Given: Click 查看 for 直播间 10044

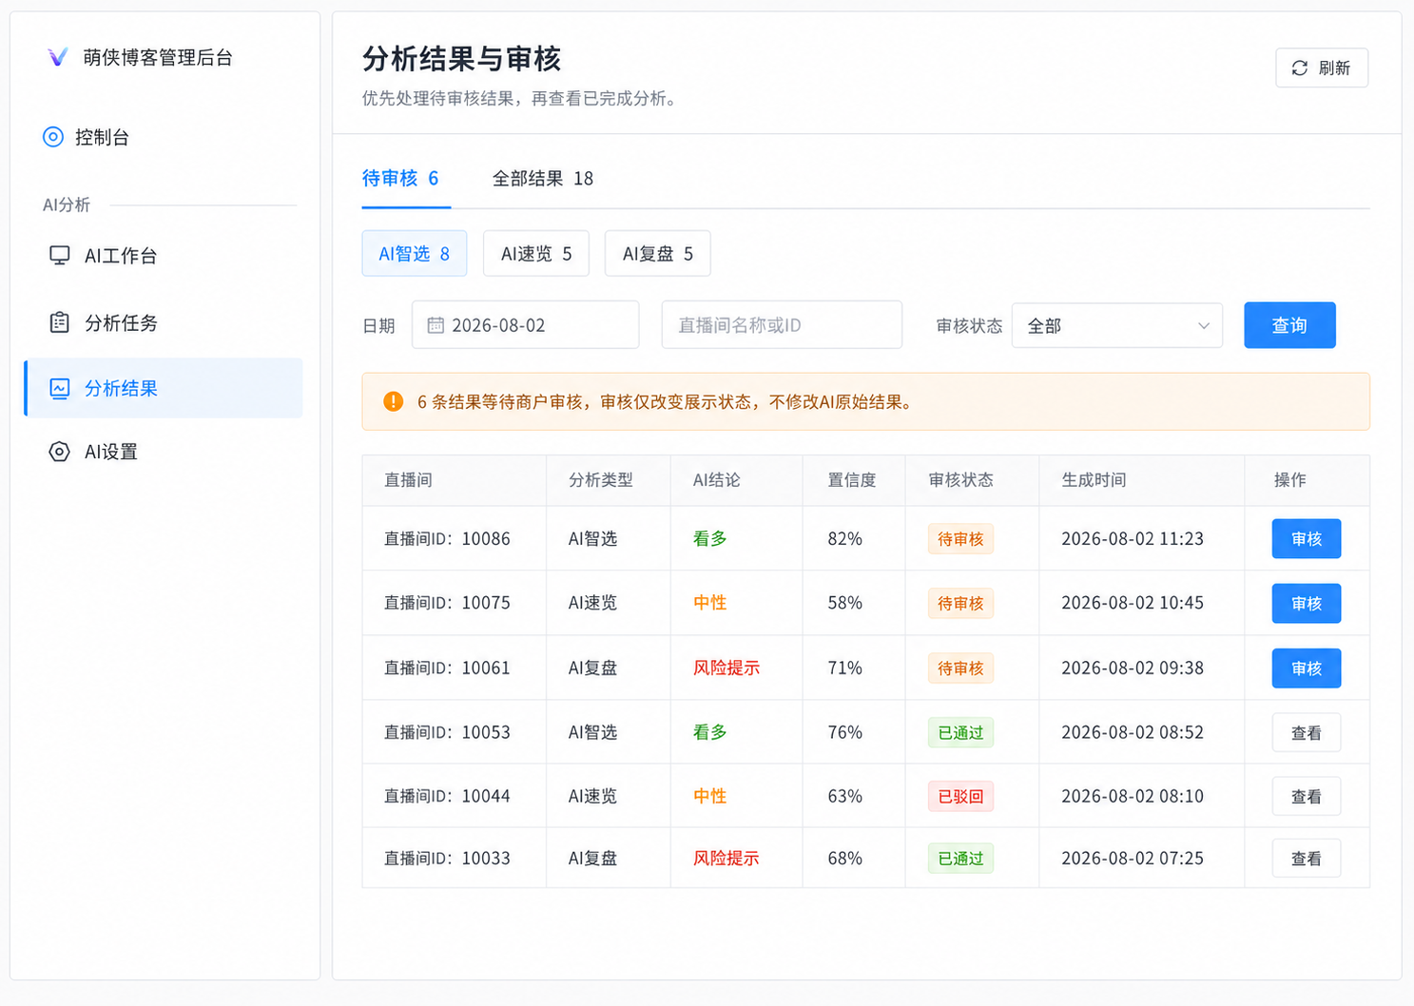Looking at the screenshot, I should pyautogui.click(x=1307, y=797).
